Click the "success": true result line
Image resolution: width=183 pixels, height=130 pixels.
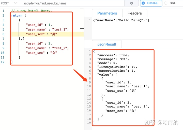(113, 55)
